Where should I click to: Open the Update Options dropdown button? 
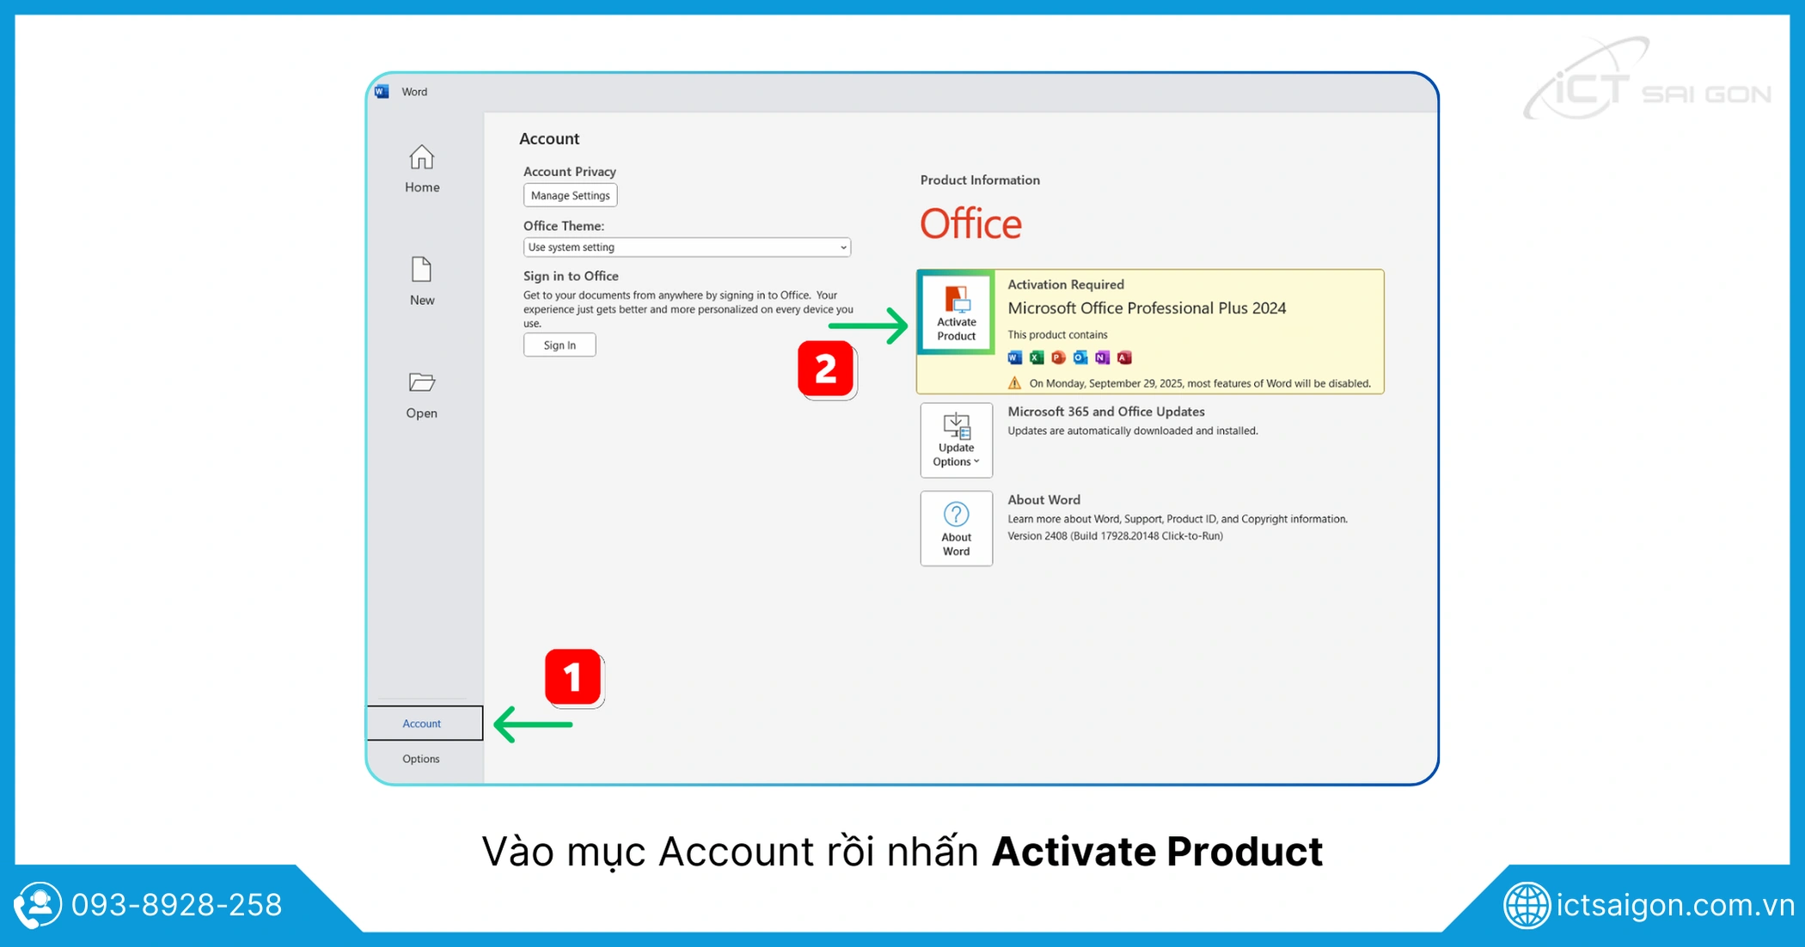tap(956, 440)
